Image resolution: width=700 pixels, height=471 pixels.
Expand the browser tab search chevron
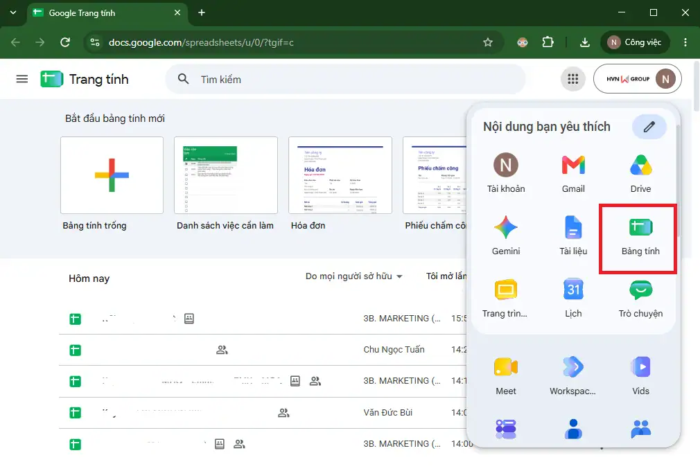click(13, 12)
